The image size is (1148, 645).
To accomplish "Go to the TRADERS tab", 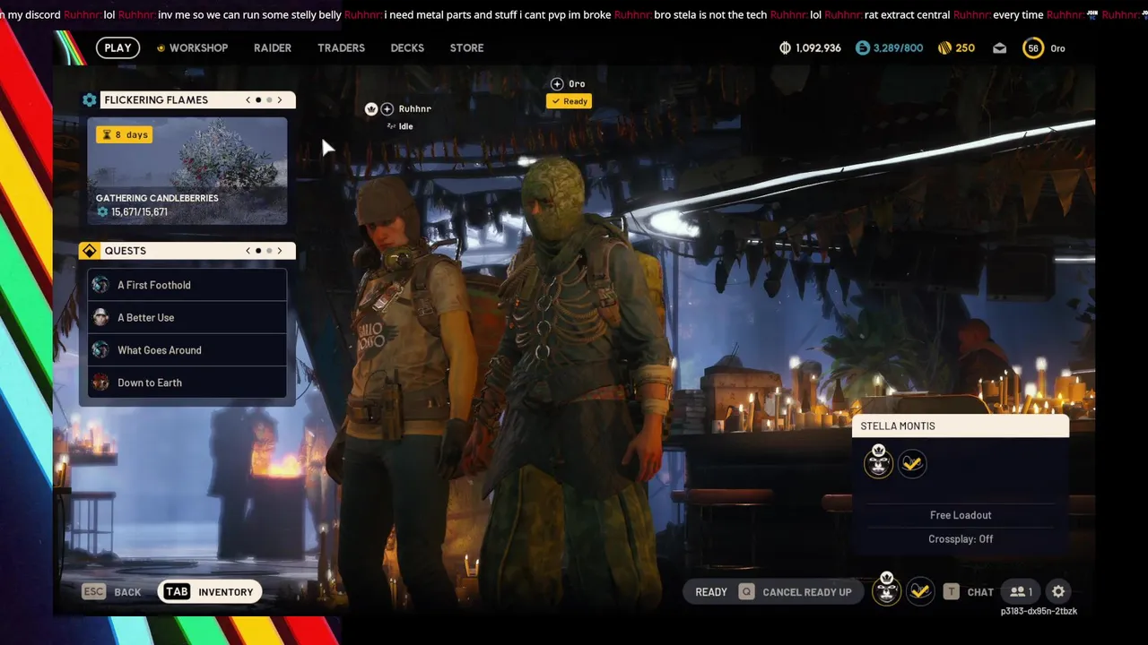I will click(x=341, y=47).
